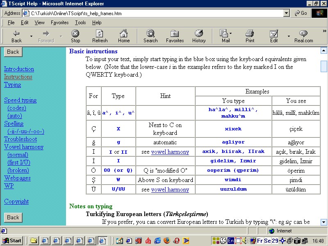The width and height of the screenshot is (328, 246).
Task: Open the (normal) sub-link
Action: (x=18, y=155)
